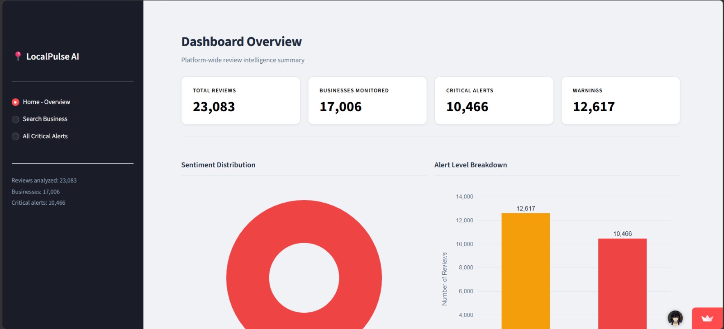The image size is (724, 329).
Task: Click the Warnings metric card
Action: coord(621,100)
